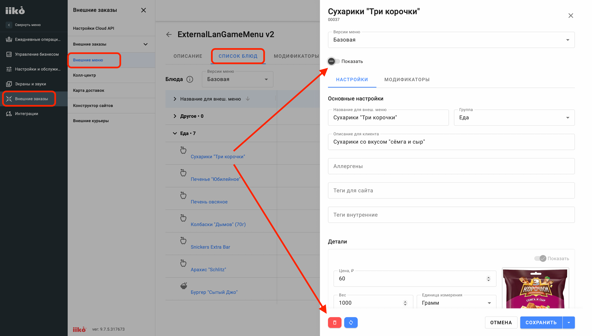This screenshot has height=336, width=592.
Task: Click the info icon next to Блюда
Action: pyautogui.click(x=190, y=79)
